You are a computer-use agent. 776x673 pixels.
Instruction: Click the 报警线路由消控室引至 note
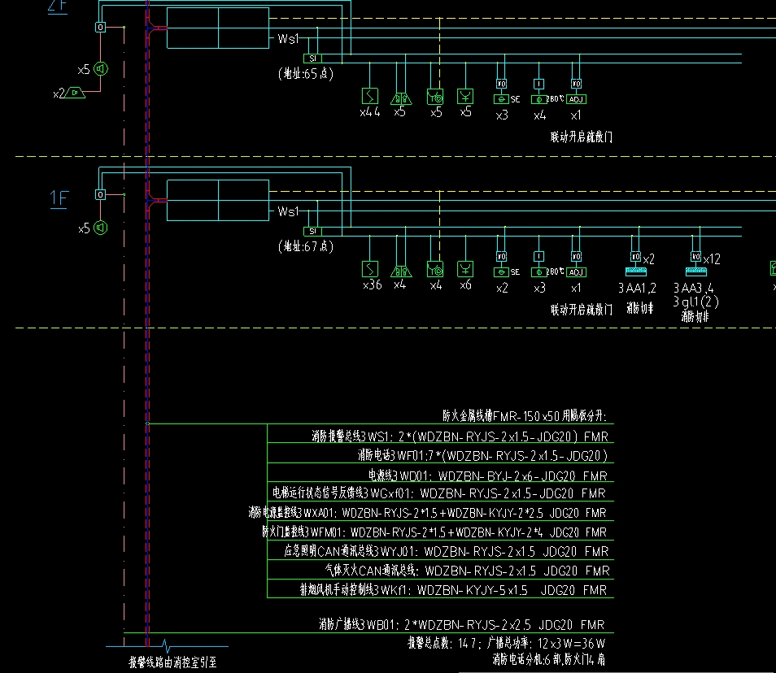tap(172, 662)
